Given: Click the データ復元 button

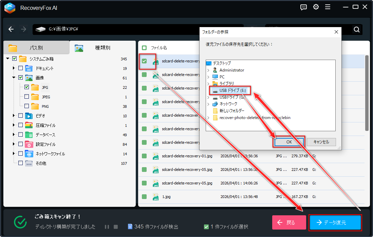Looking at the screenshot, I should click(335, 222).
